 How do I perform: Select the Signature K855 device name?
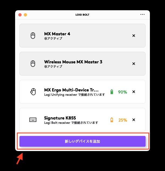click(x=60, y=118)
